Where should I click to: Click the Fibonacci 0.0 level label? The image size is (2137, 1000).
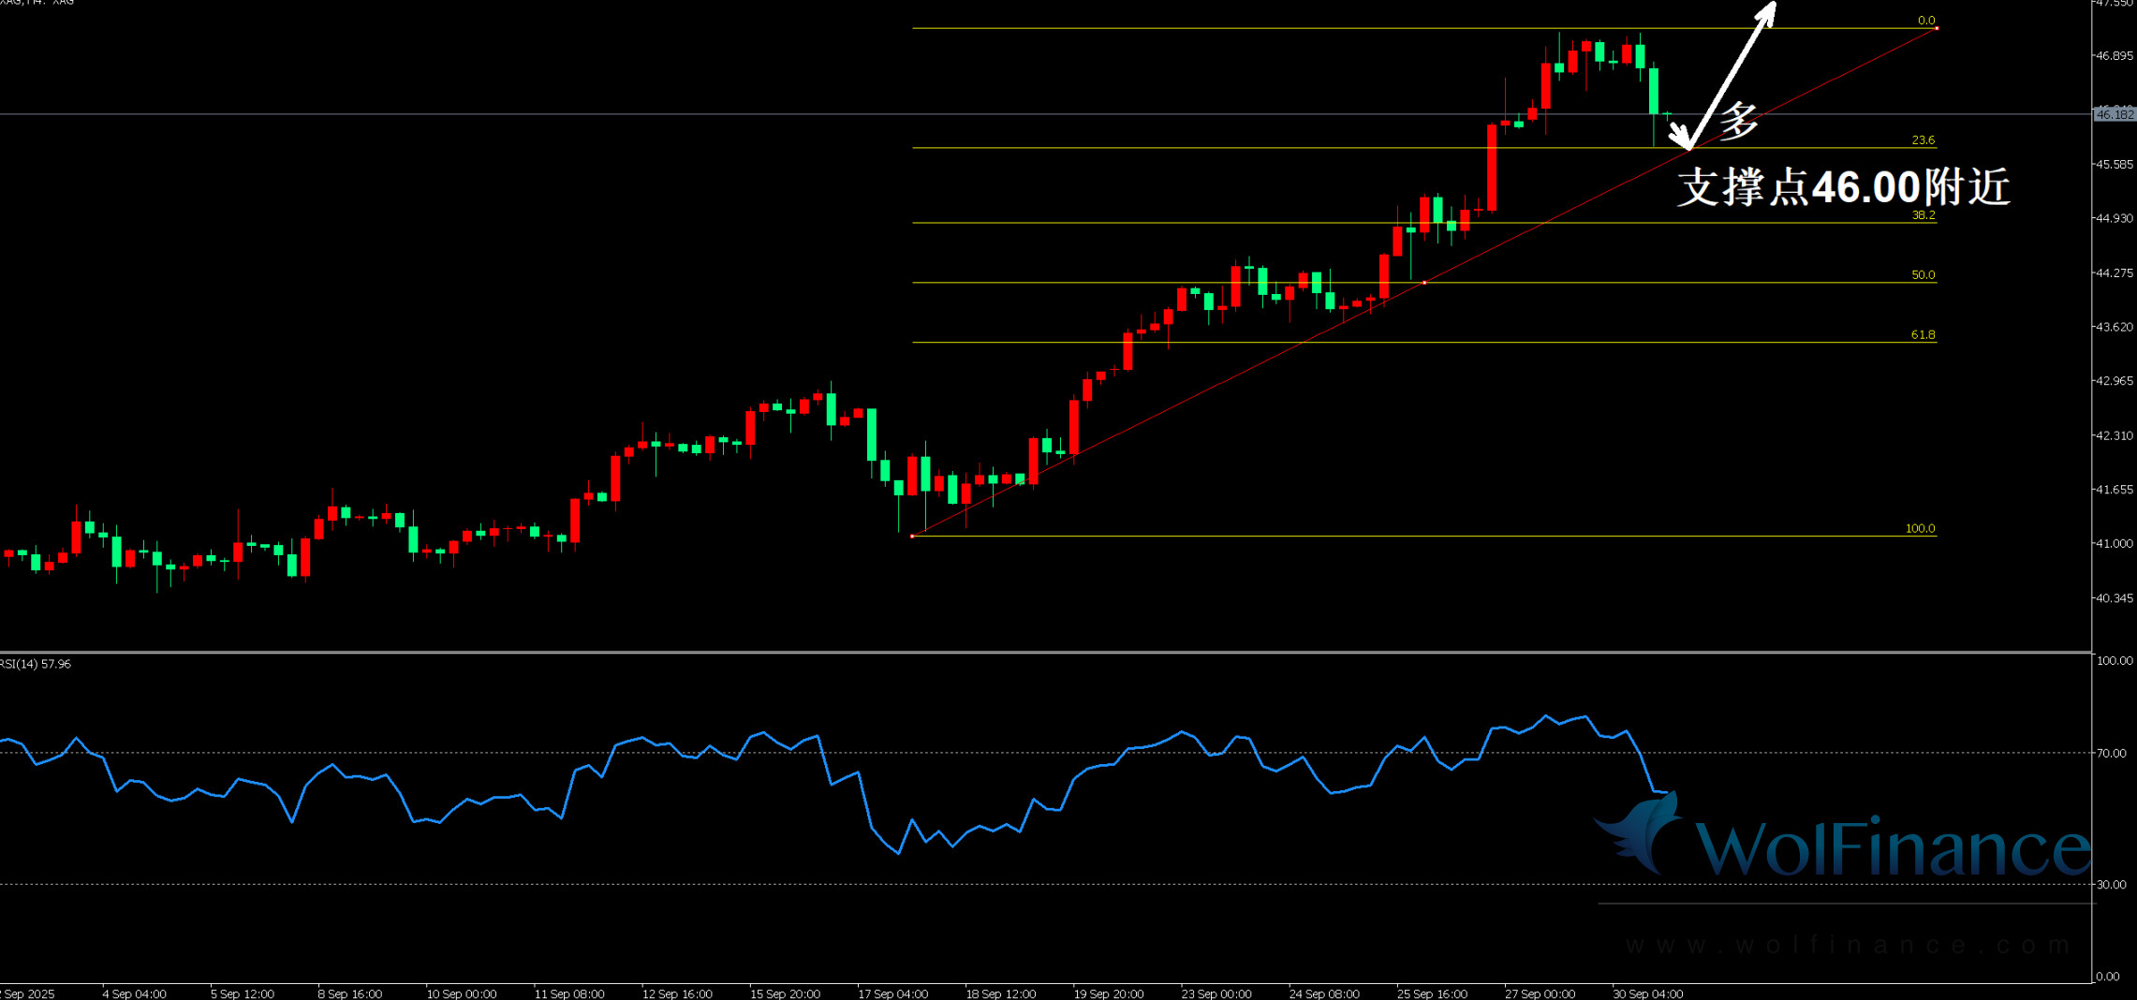click(x=1925, y=21)
